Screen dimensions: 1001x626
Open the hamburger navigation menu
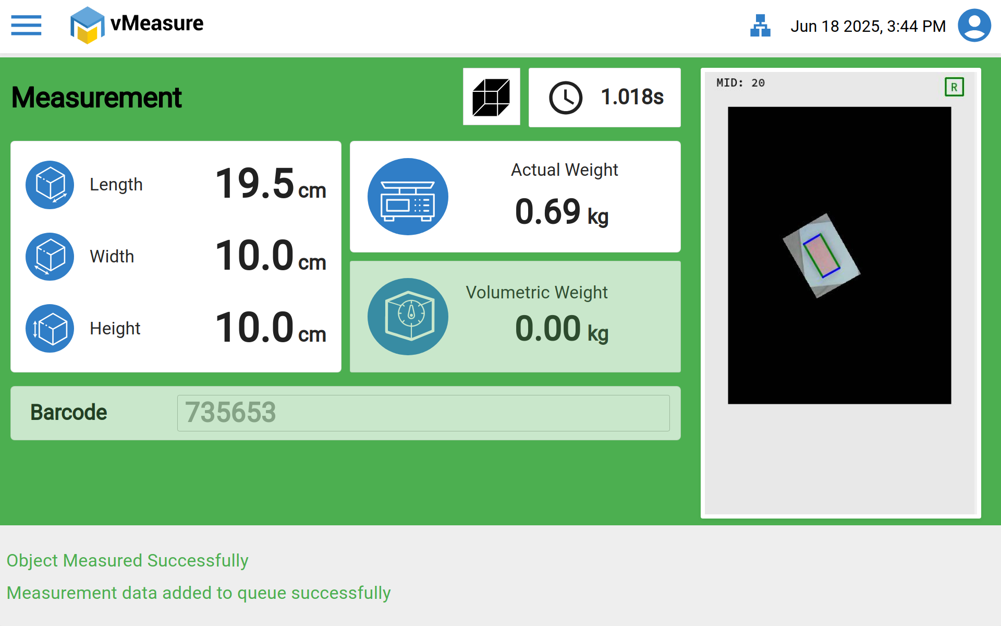[26, 25]
